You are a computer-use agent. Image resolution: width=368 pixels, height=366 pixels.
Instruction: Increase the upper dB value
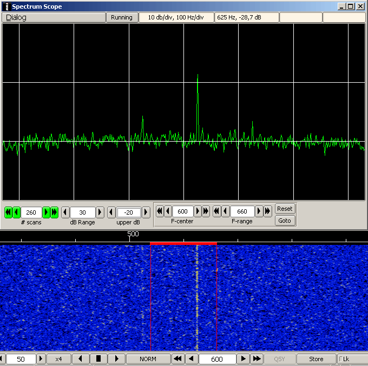(x=146, y=212)
